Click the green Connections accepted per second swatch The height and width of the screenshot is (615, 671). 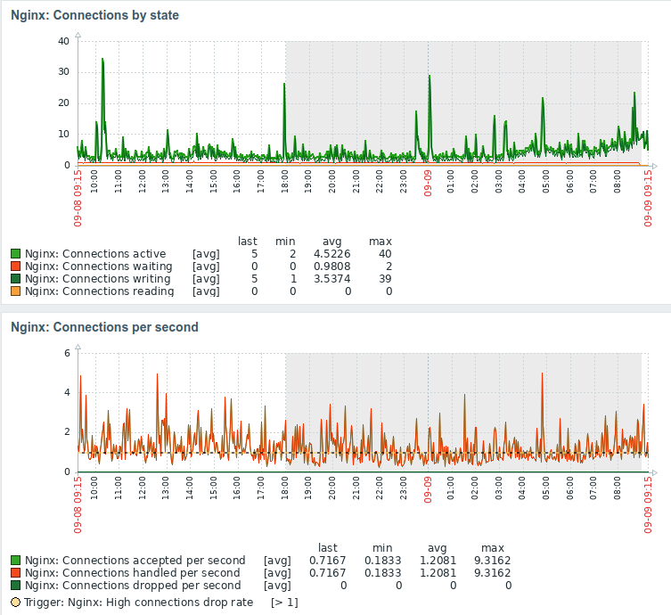pos(15,561)
